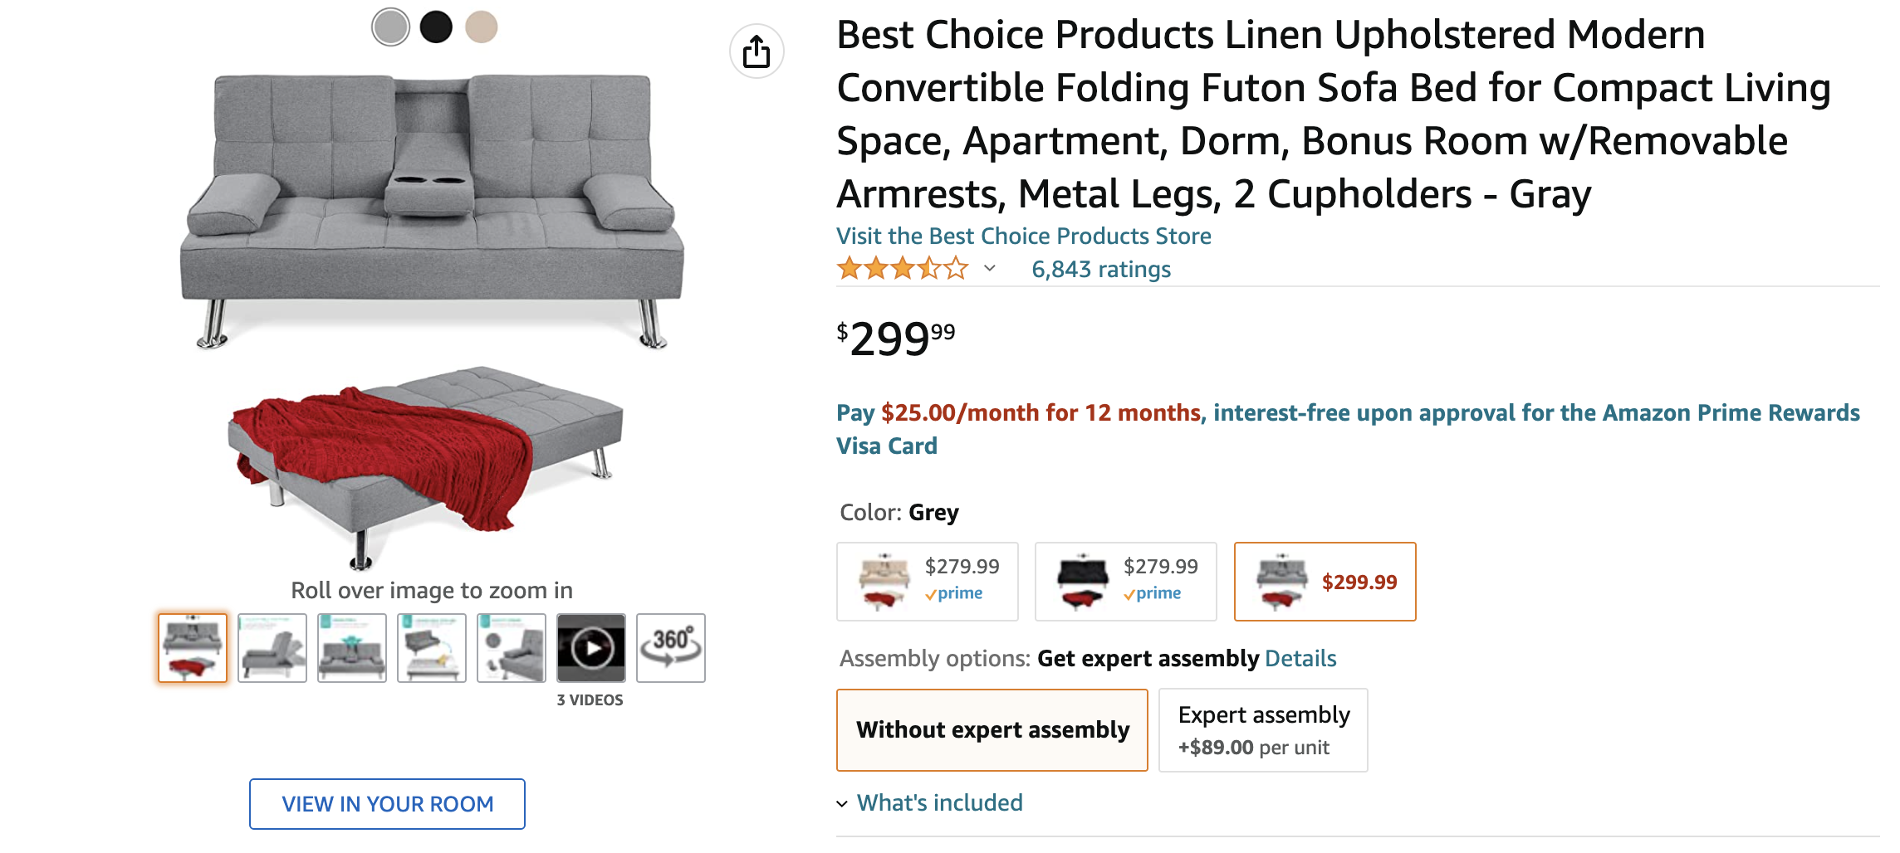This screenshot has width=1900, height=853.
Task: Choose the beige sofa $279.99 color option
Action: pos(928,582)
